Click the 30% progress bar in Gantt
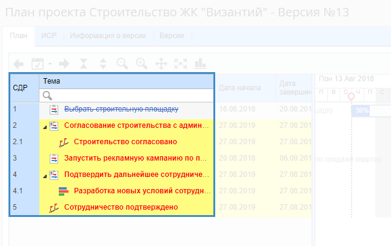This screenshot has height=246, width=391. (x=371, y=110)
